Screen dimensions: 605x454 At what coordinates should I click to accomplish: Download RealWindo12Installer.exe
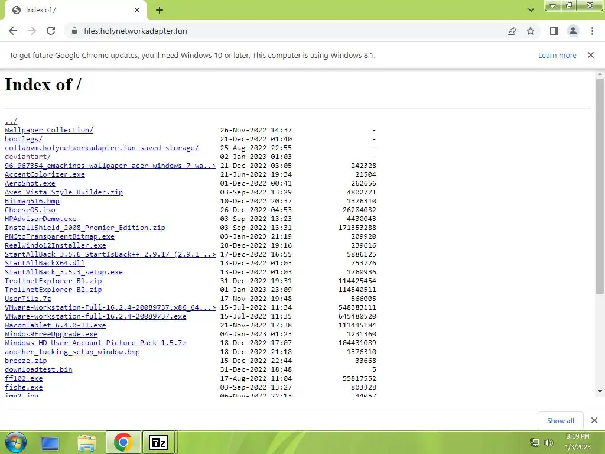point(55,245)
